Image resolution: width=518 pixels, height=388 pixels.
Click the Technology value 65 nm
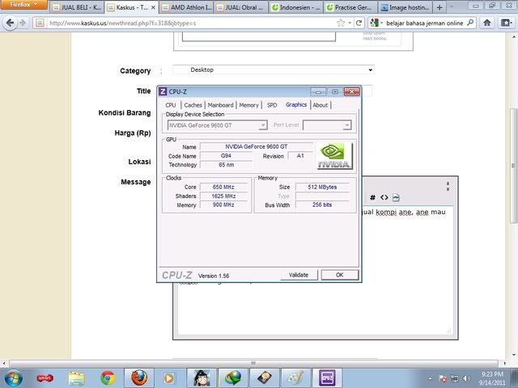click(226, 165)
